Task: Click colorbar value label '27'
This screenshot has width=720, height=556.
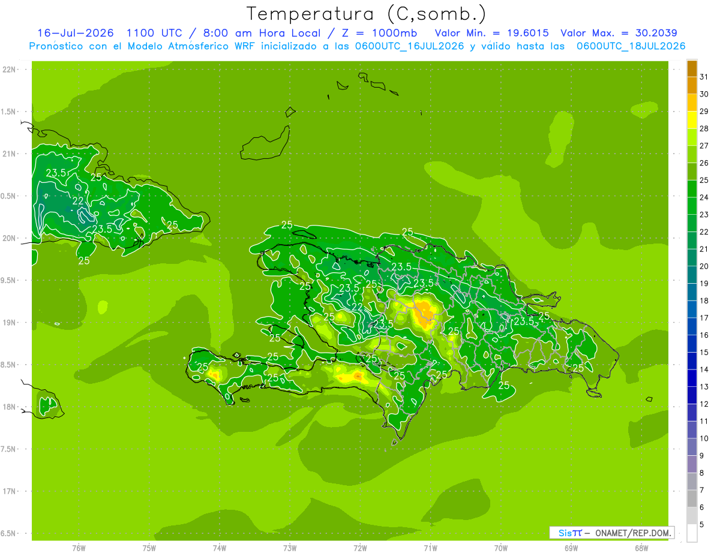Action: (x=704, y=146)
